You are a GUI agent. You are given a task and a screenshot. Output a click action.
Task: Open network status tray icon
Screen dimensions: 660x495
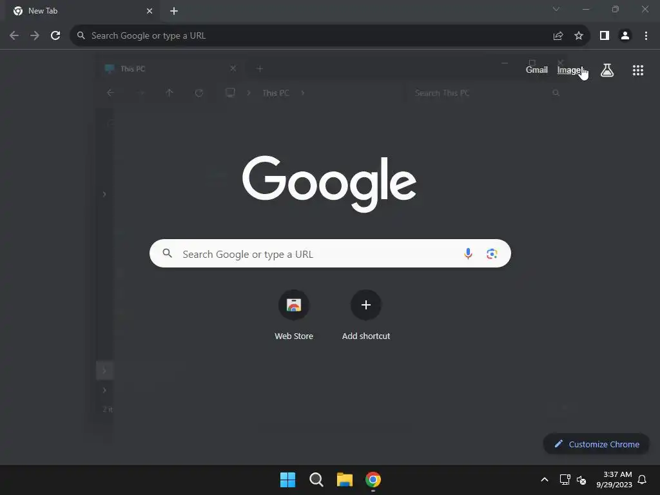[565, 480]
